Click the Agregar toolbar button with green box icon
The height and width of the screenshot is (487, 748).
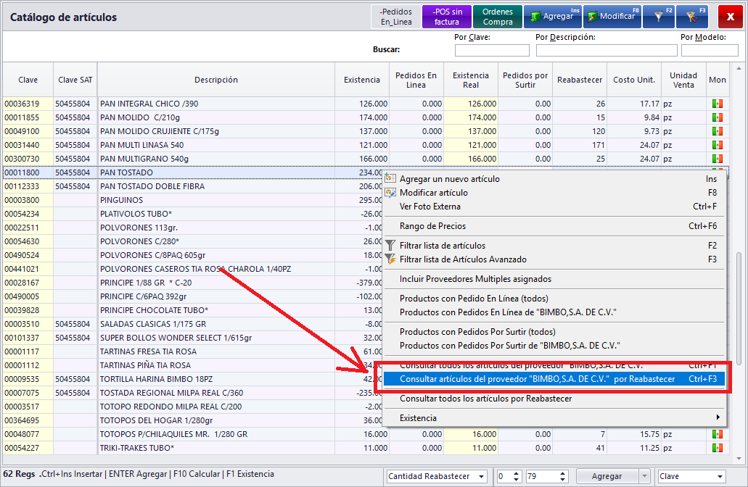click(552, 16)
